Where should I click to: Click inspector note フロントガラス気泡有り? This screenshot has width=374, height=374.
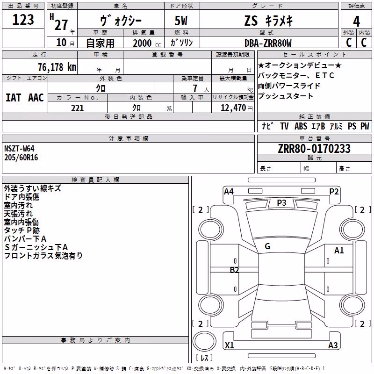pyautogui.click(x=43, y=255)
